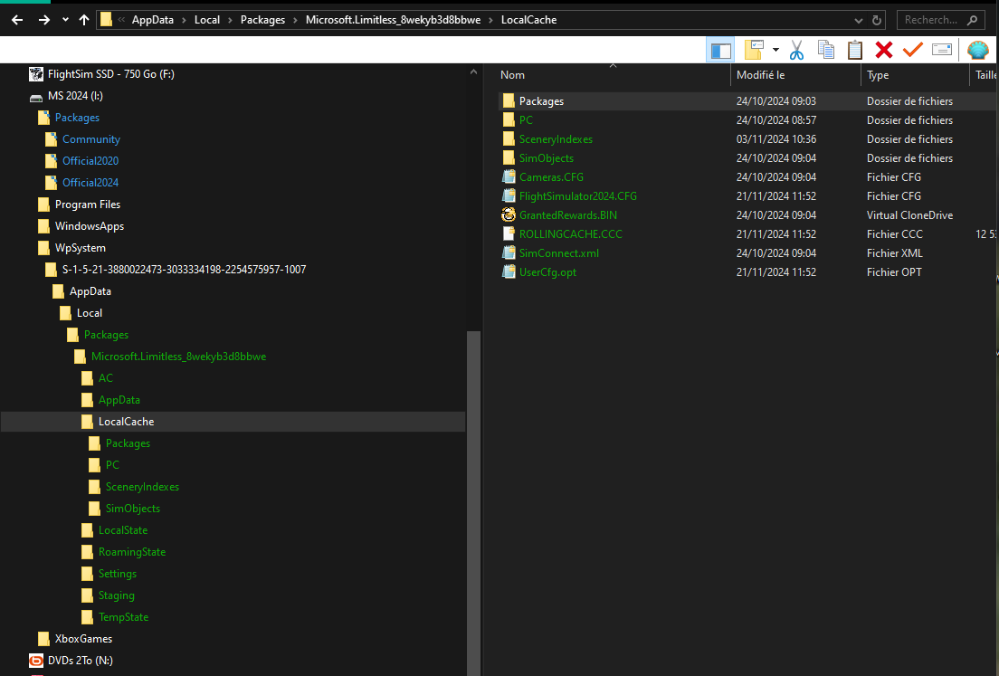Cut selection using the scissors icon
This screenshot has width=999, height=676.
[x=796, y=50]
